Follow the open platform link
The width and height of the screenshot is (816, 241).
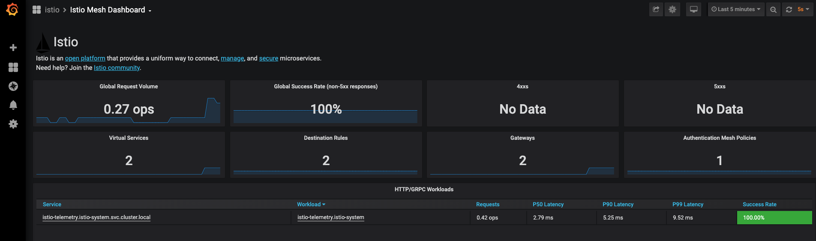(85, 58)
